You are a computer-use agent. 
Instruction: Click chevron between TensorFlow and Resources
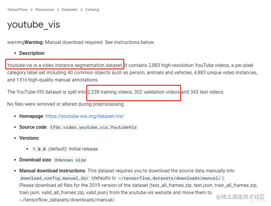[32, 10]
